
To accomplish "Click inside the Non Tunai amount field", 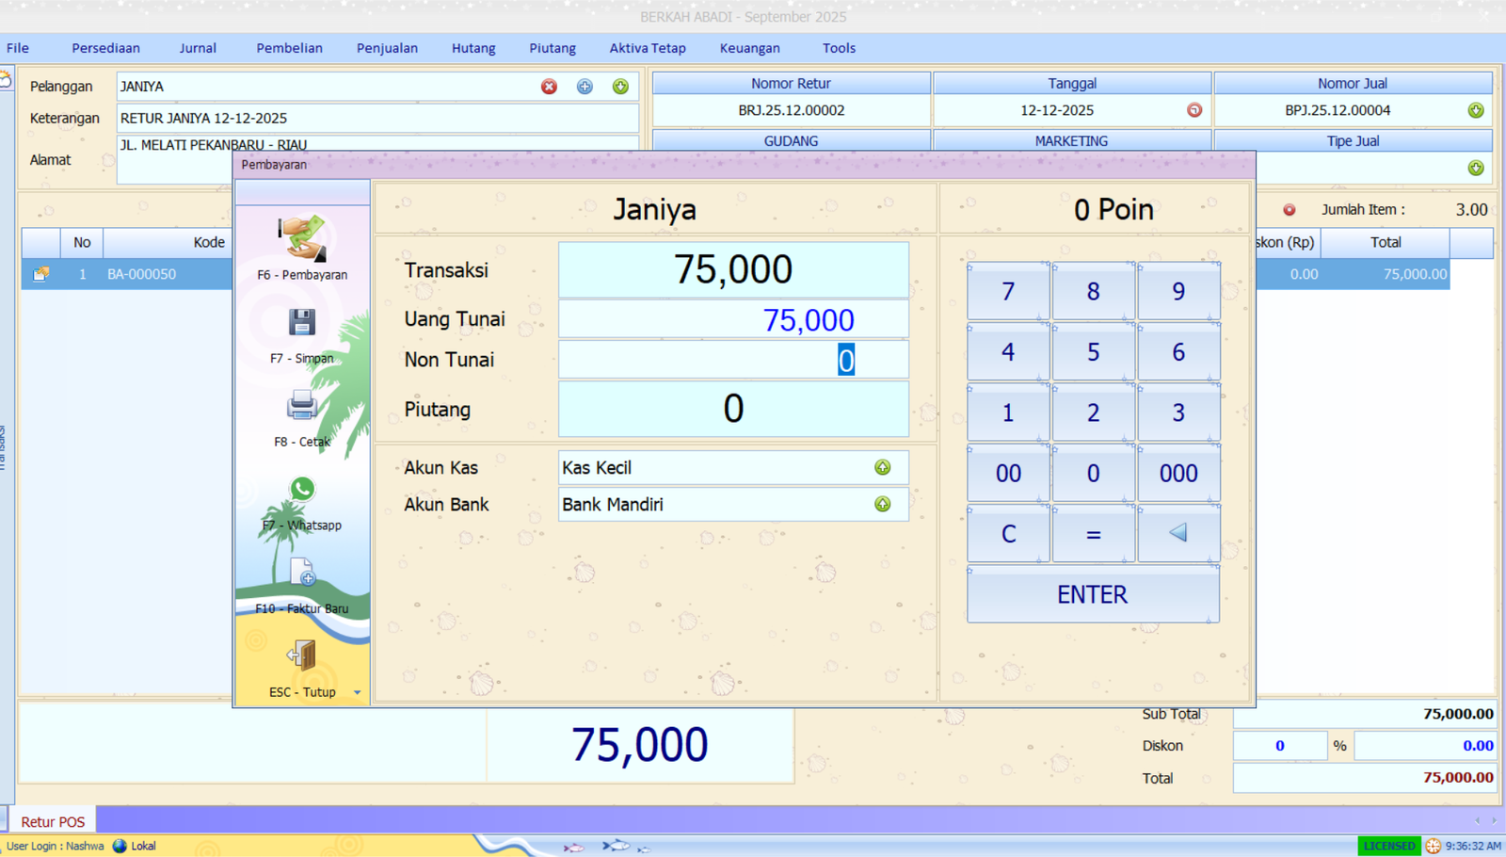I will (734, 359).
